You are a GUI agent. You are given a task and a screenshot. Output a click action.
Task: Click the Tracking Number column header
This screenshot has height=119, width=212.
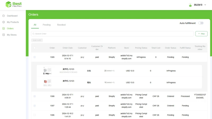point(200,48)
